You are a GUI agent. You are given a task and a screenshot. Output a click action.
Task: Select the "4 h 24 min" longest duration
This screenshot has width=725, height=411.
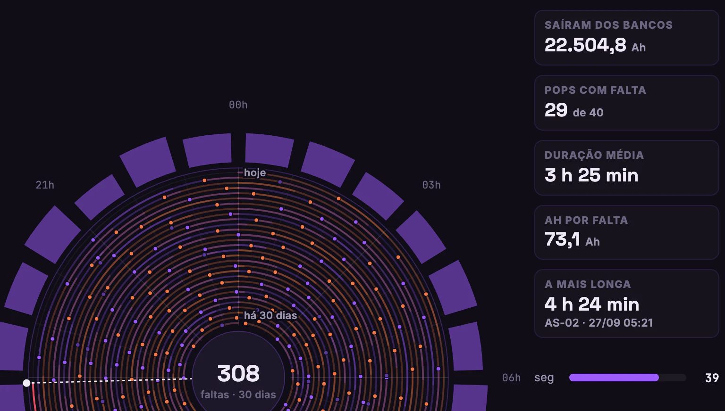(x=592, y=304)
